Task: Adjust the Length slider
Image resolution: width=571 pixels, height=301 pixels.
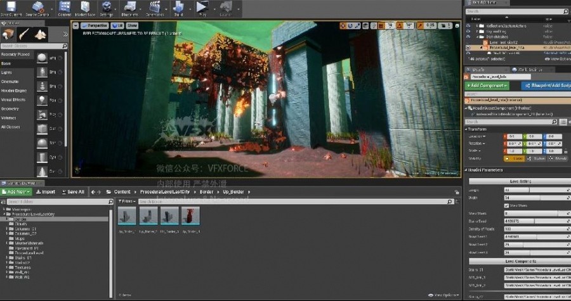Action: pyautogui.click(x=537, y=190)
